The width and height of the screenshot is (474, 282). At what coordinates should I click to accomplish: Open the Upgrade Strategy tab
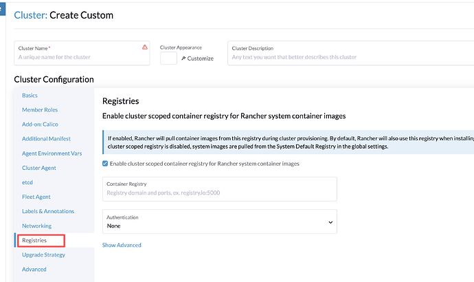(x=43, y=255)
